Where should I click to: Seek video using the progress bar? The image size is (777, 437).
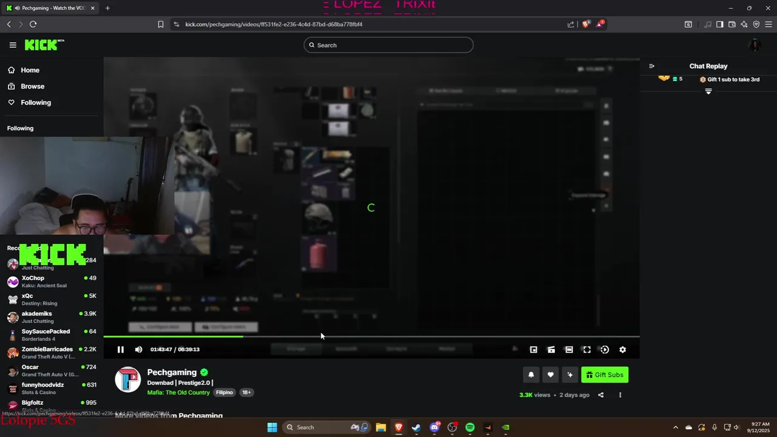tap(372, 336)
